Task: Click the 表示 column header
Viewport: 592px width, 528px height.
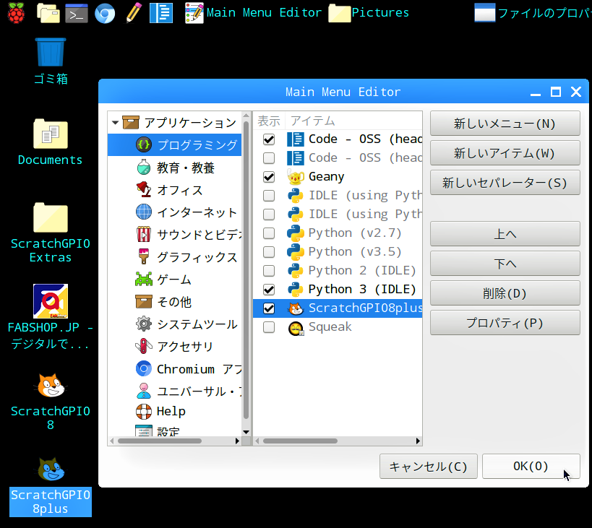Action: 269,121
